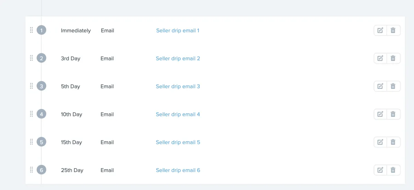The width and height of the screenshot is (414, 190).
Task: Click drag handle of step 3
Action: (31, 86)
